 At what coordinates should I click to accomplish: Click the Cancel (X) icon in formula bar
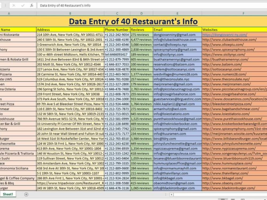(x=14, y=5)
